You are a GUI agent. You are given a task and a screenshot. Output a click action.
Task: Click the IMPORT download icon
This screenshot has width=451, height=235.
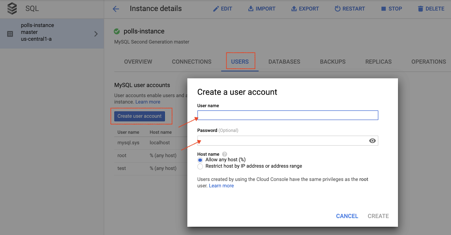pos(251,9)
